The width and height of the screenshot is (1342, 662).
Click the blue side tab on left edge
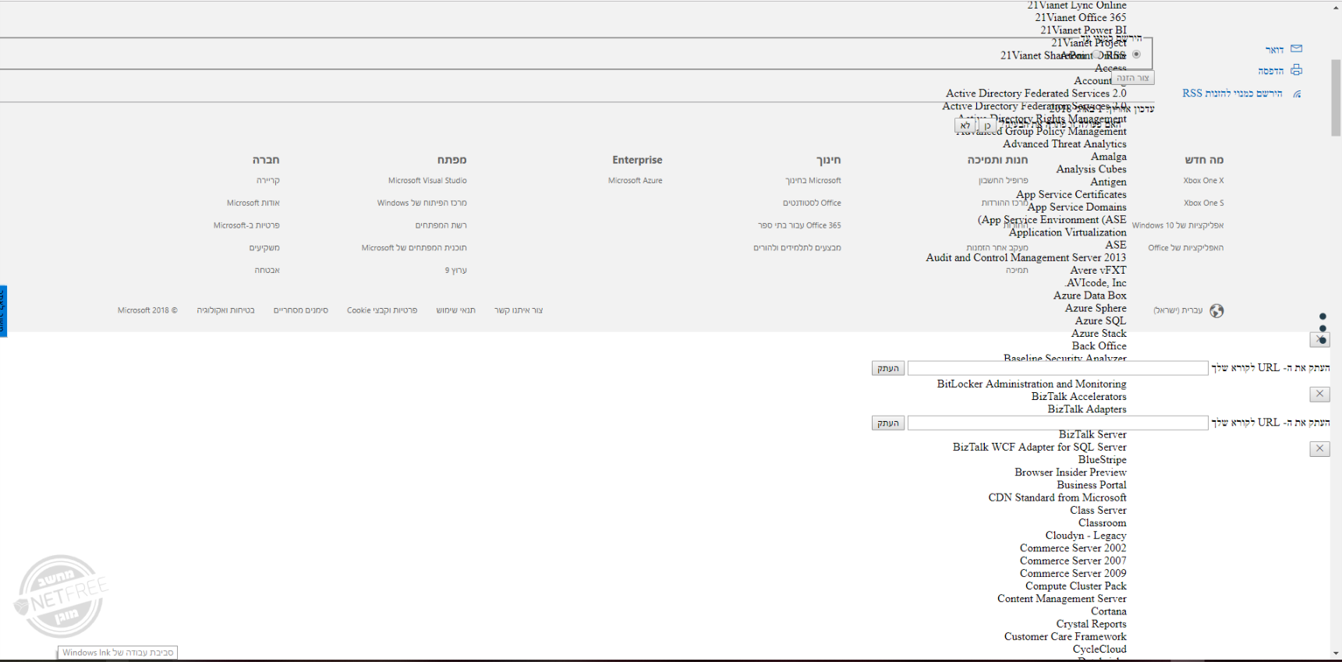pos(3,311)
